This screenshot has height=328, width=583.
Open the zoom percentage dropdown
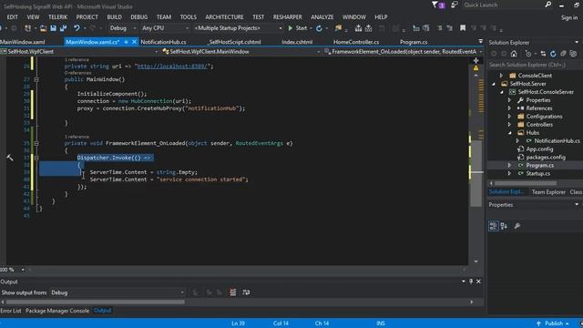click(x=23, y=270)
